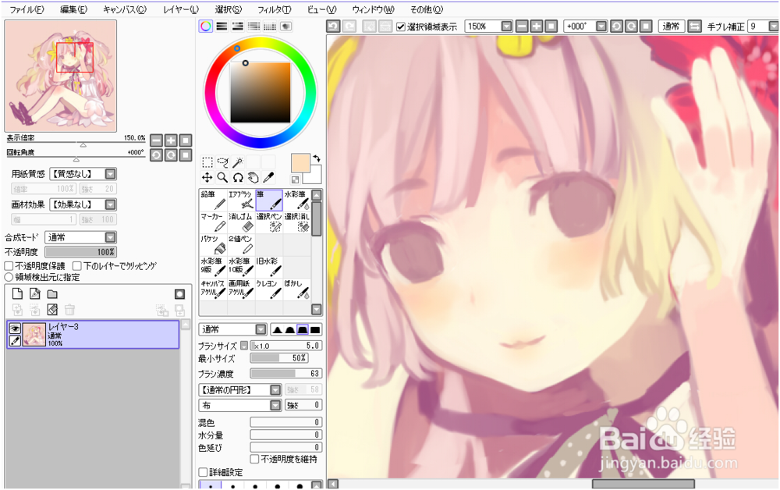Screen dimensions: 780x490
Task: Open the レイヤー(L) menu
Action: pos(181,9)
